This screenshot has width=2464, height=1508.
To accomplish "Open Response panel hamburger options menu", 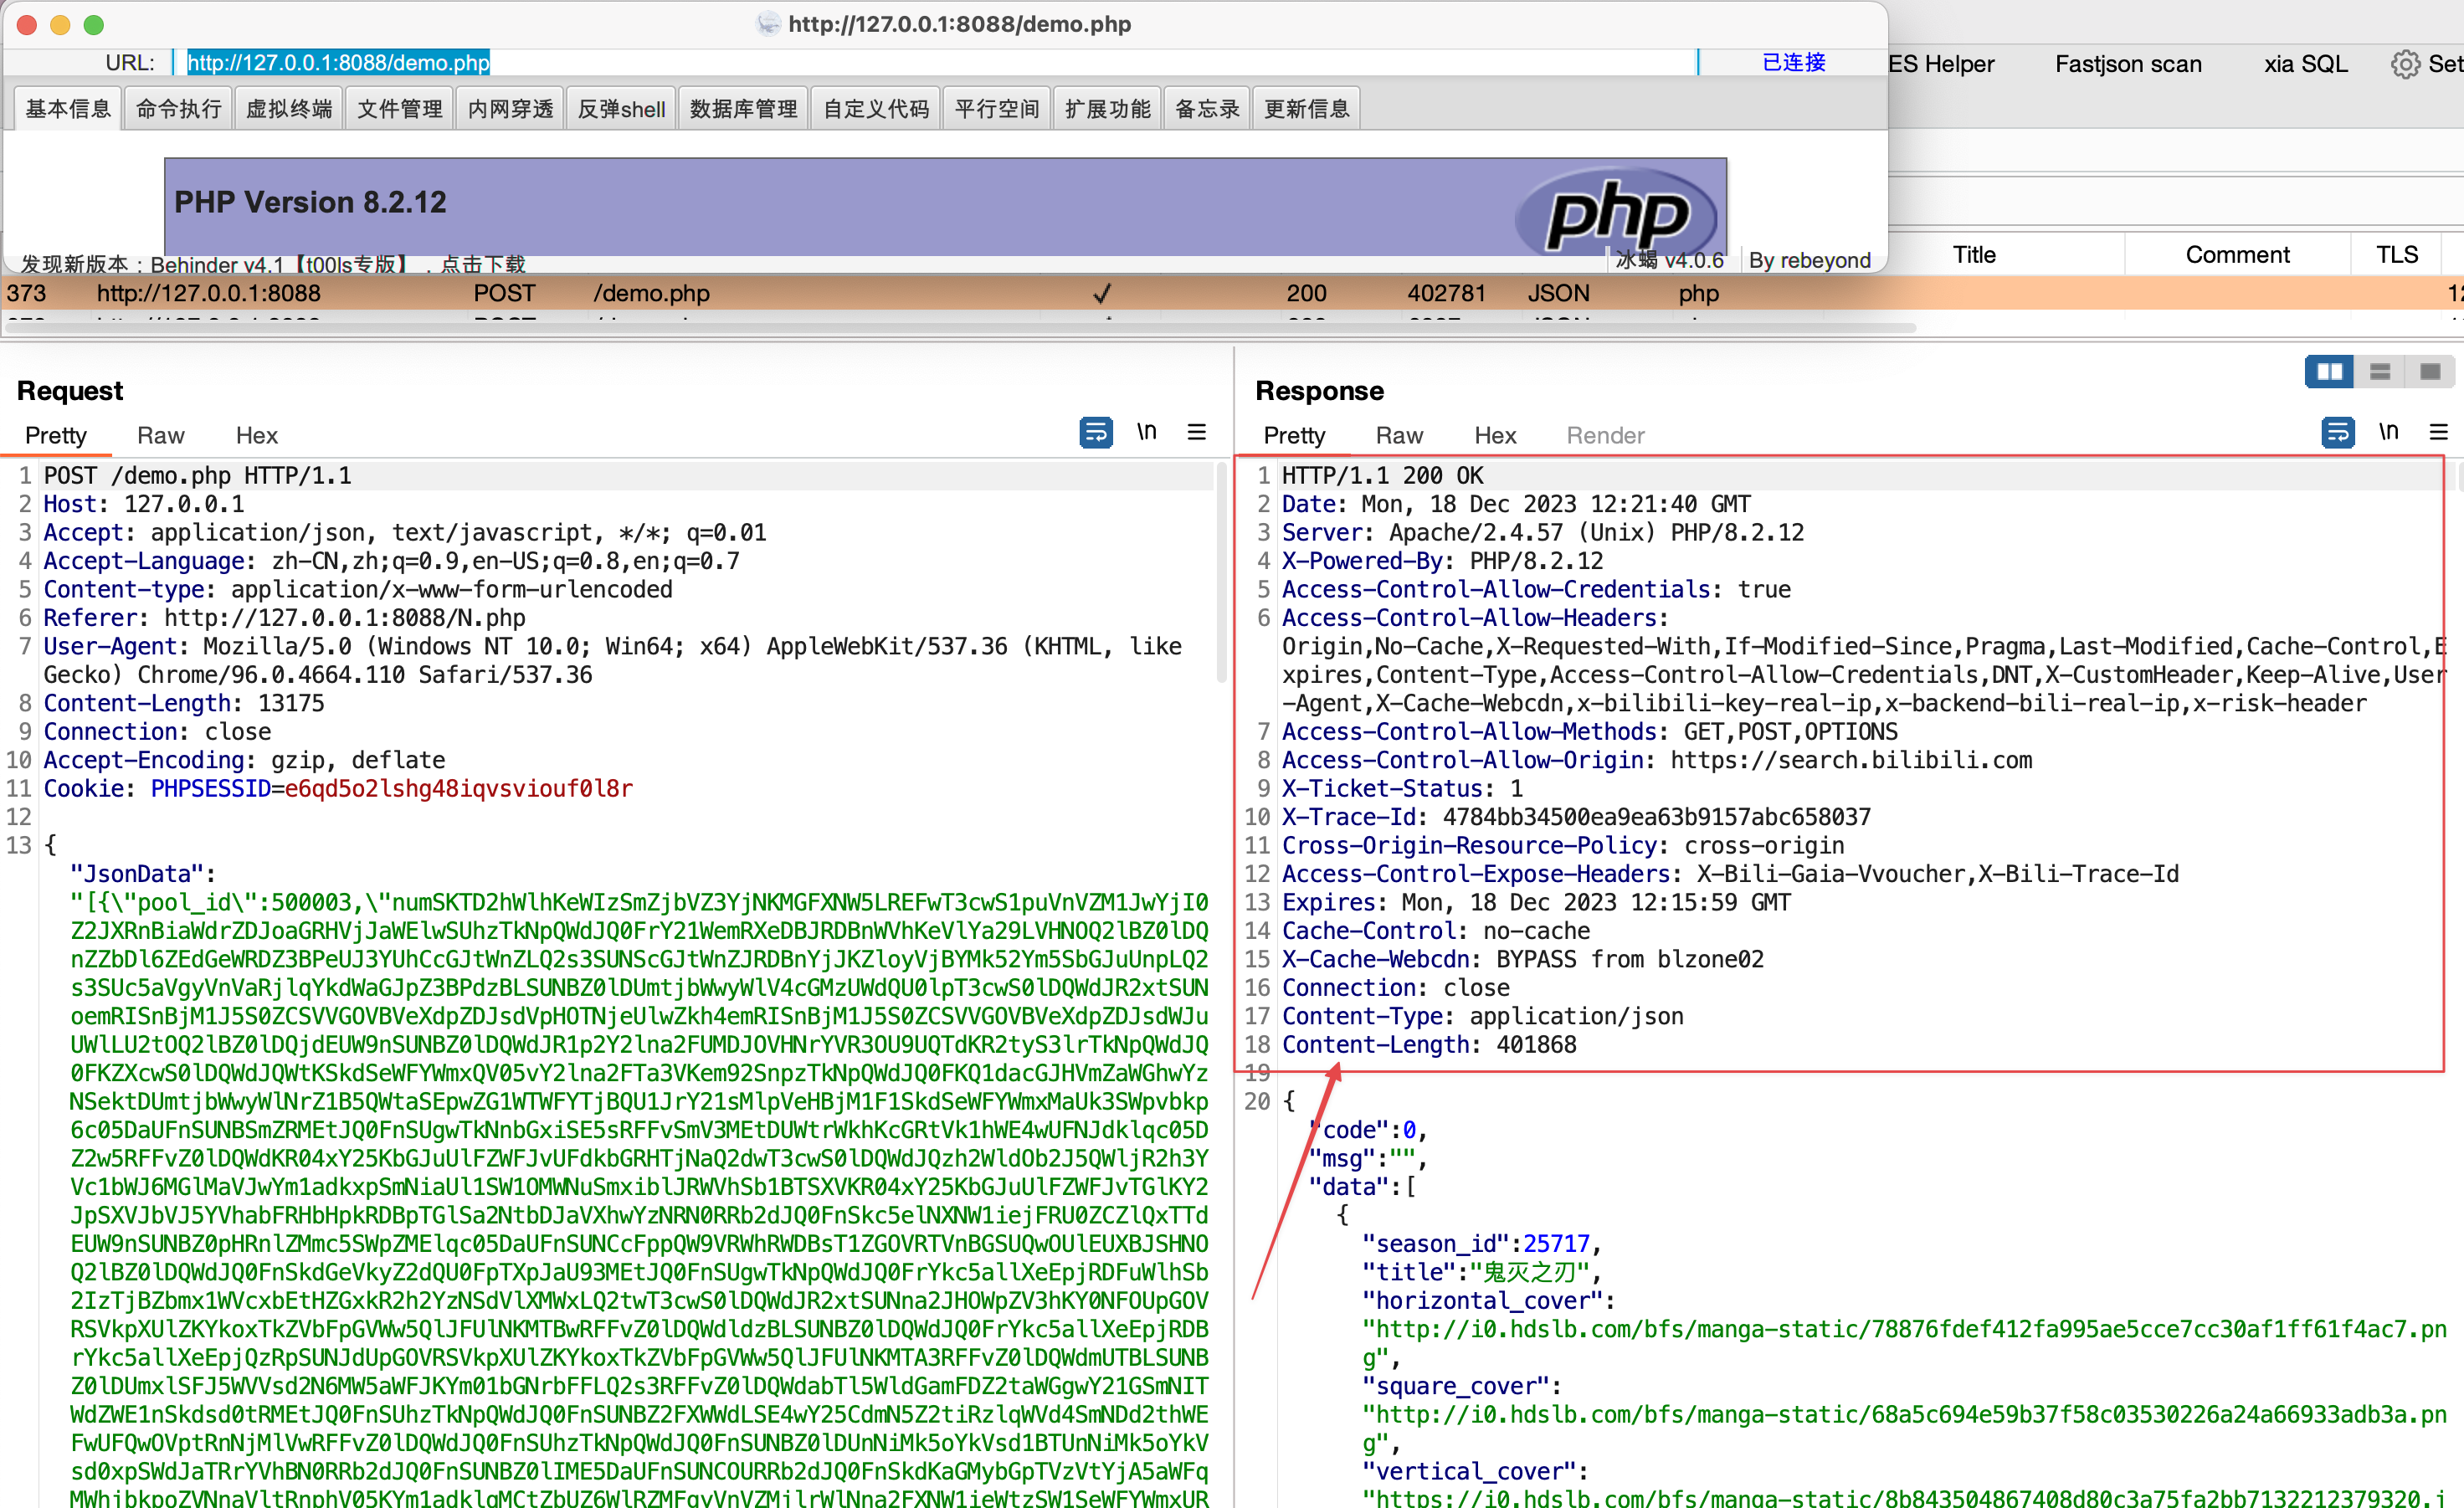I will click(2438, 432).
